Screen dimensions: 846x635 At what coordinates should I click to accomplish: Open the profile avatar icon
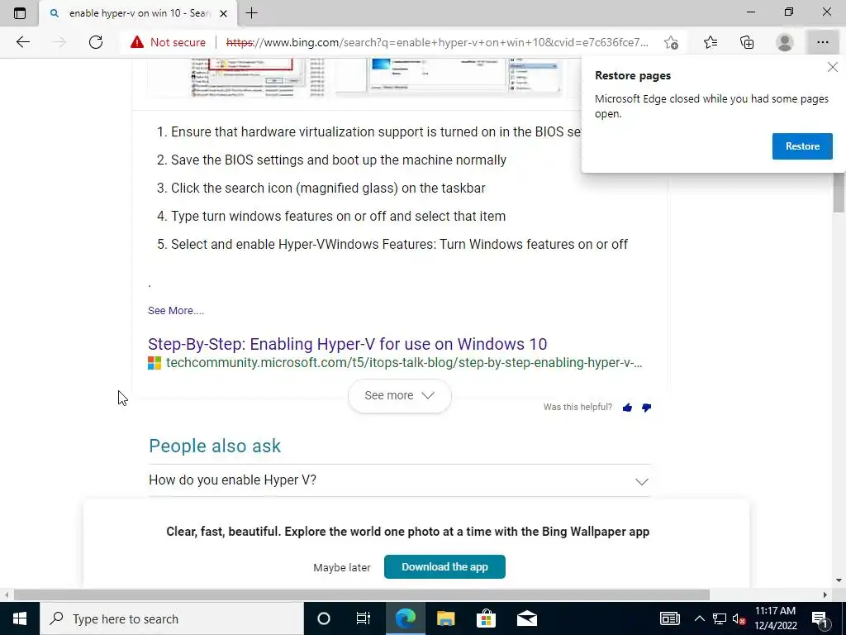point(785,42)
